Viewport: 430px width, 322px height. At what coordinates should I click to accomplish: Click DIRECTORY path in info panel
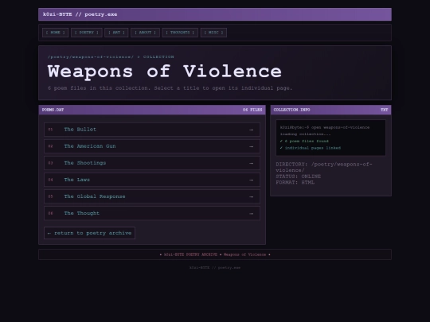tap(324, 167)
